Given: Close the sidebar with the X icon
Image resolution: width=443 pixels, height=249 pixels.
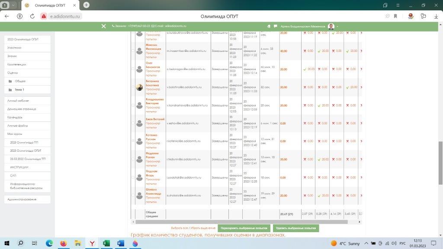Looking at the screenshot, I should click(x=103, y=26).
